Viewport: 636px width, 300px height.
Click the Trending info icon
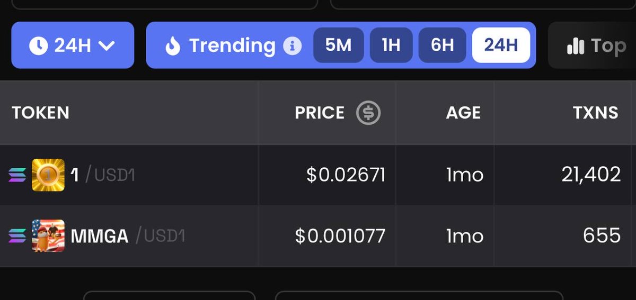coord(292,46)
